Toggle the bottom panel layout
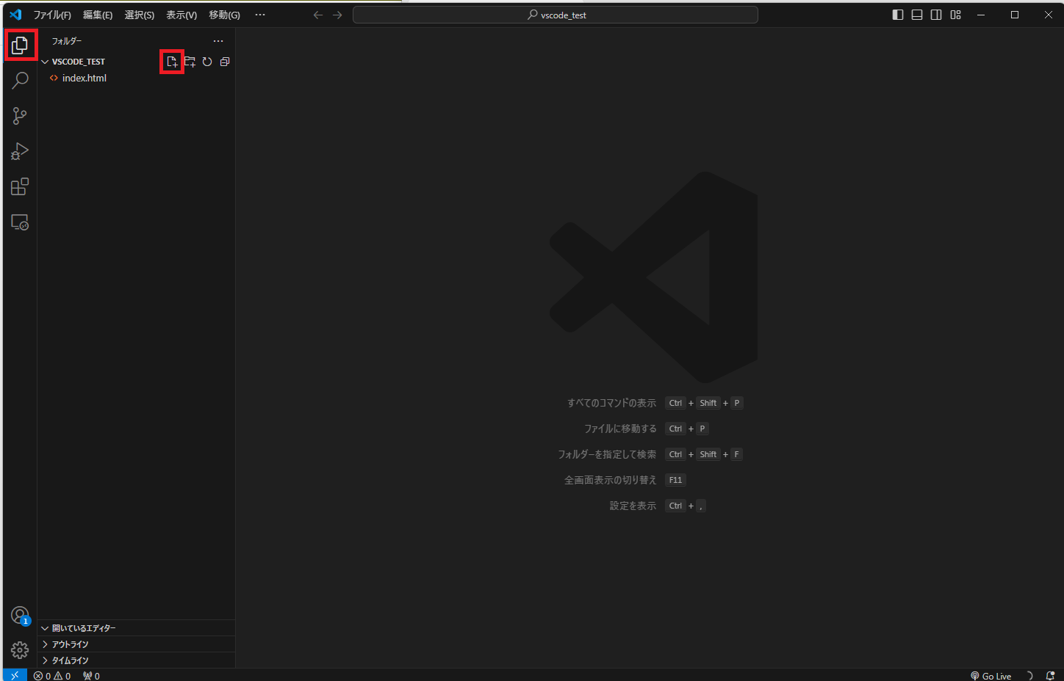 (x=917, y=15)
